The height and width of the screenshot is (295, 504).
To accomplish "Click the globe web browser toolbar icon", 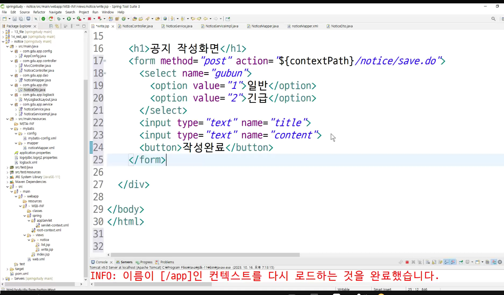I will [165, 19].
